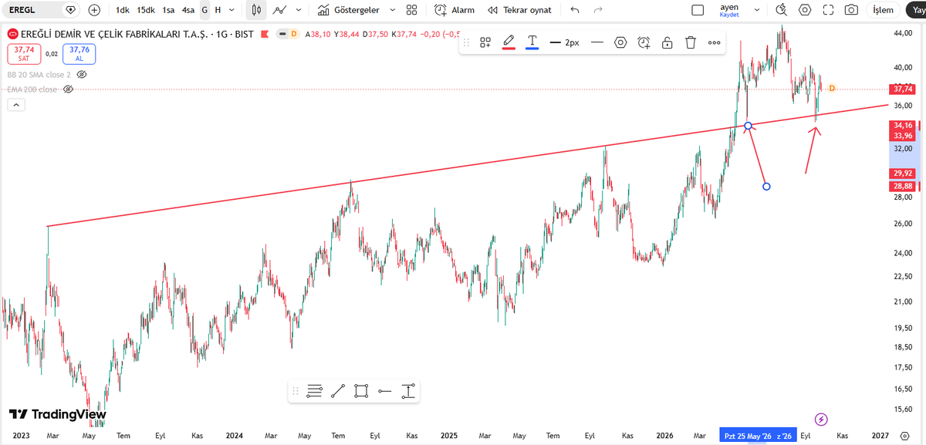Take a chart snapshot with camera icon
Screen dimensions: 926x445
[x=851, y=10]
